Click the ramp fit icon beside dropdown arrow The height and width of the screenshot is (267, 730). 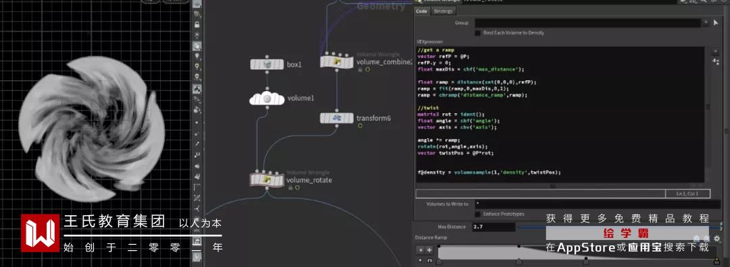coord(429,260)
